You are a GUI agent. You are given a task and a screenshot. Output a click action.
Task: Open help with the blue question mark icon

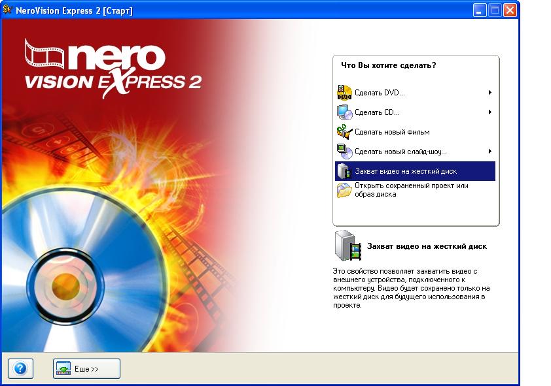click(20, 368)
